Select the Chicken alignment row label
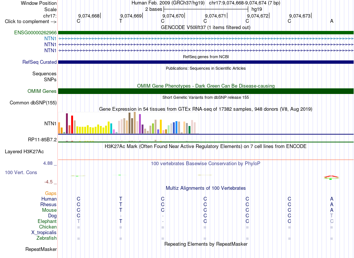The width and height of the screenshot is (354, 258). (48, 227)
